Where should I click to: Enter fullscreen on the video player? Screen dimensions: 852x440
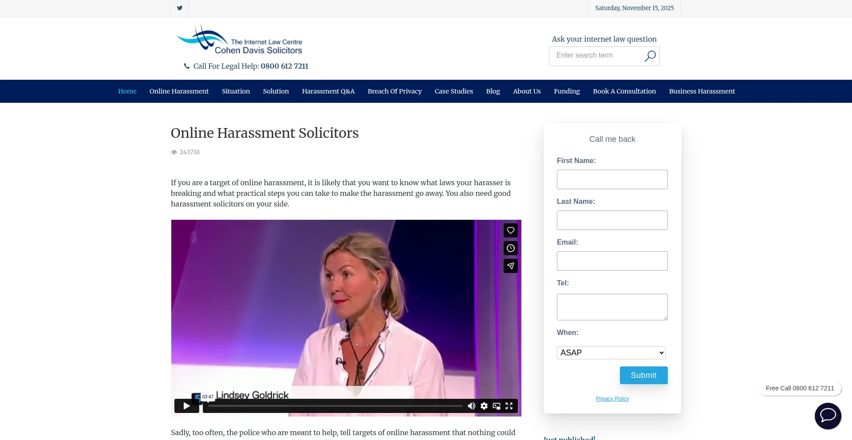[509, 406]
